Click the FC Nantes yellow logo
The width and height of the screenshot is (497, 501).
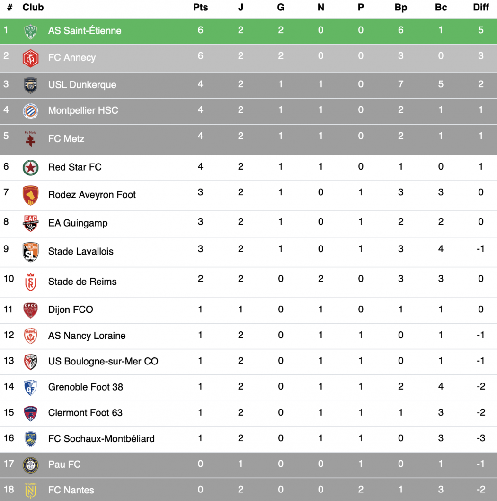point(31,491)
